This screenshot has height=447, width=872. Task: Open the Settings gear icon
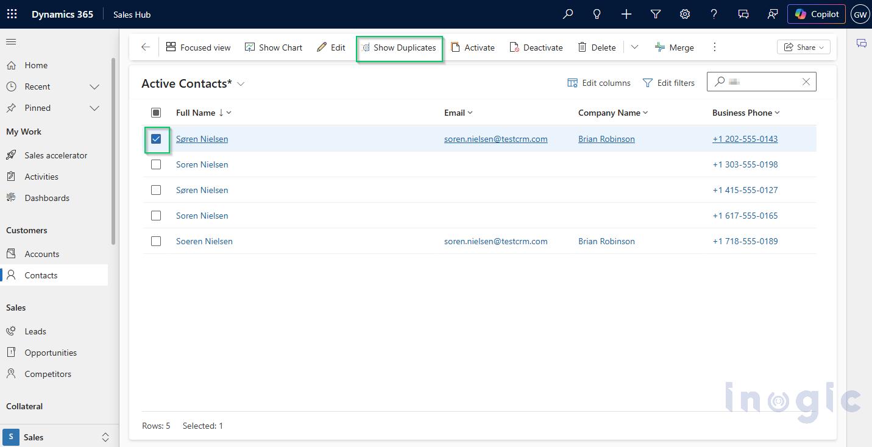pos(684,13)
